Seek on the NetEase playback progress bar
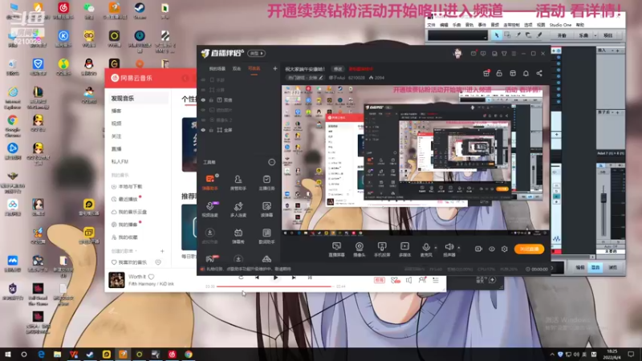The image size is (642, 361). 275,286
